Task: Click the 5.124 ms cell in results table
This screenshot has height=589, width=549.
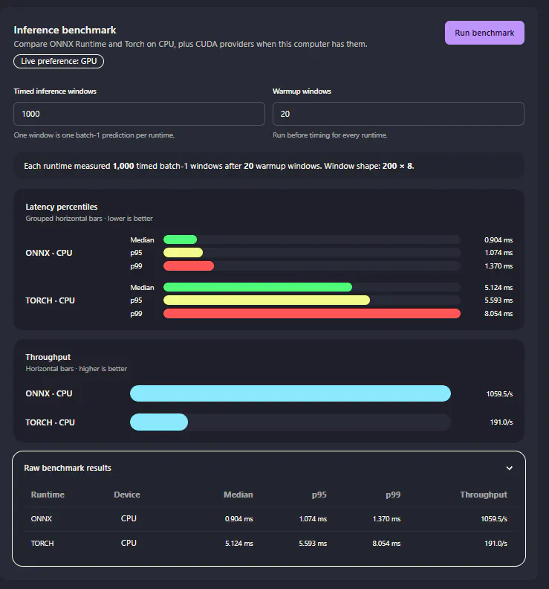Action: (239, 543)
